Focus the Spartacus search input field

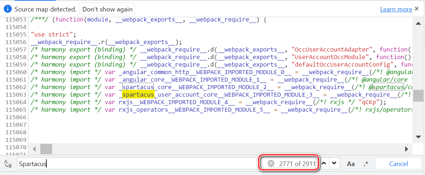click(138, 164)
